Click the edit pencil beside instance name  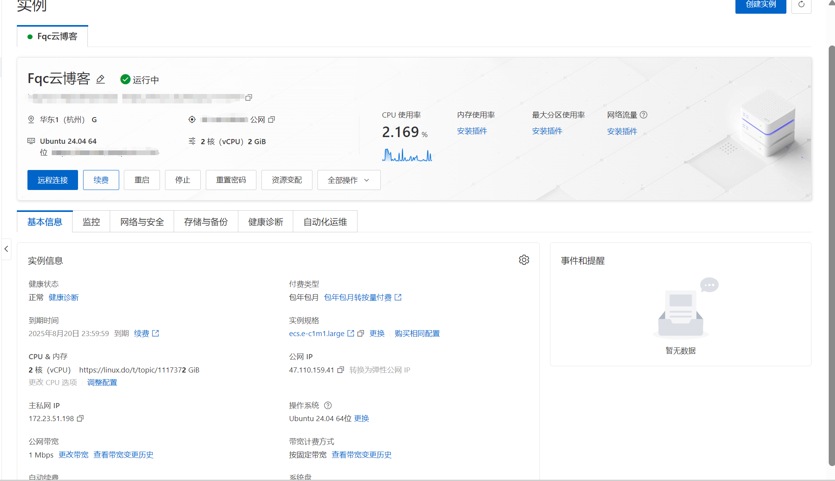pos(100,80)
